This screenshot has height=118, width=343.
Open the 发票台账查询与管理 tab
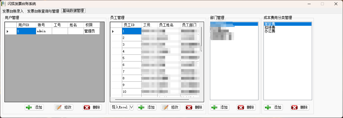pyautogui.click(x=43, y=11)
